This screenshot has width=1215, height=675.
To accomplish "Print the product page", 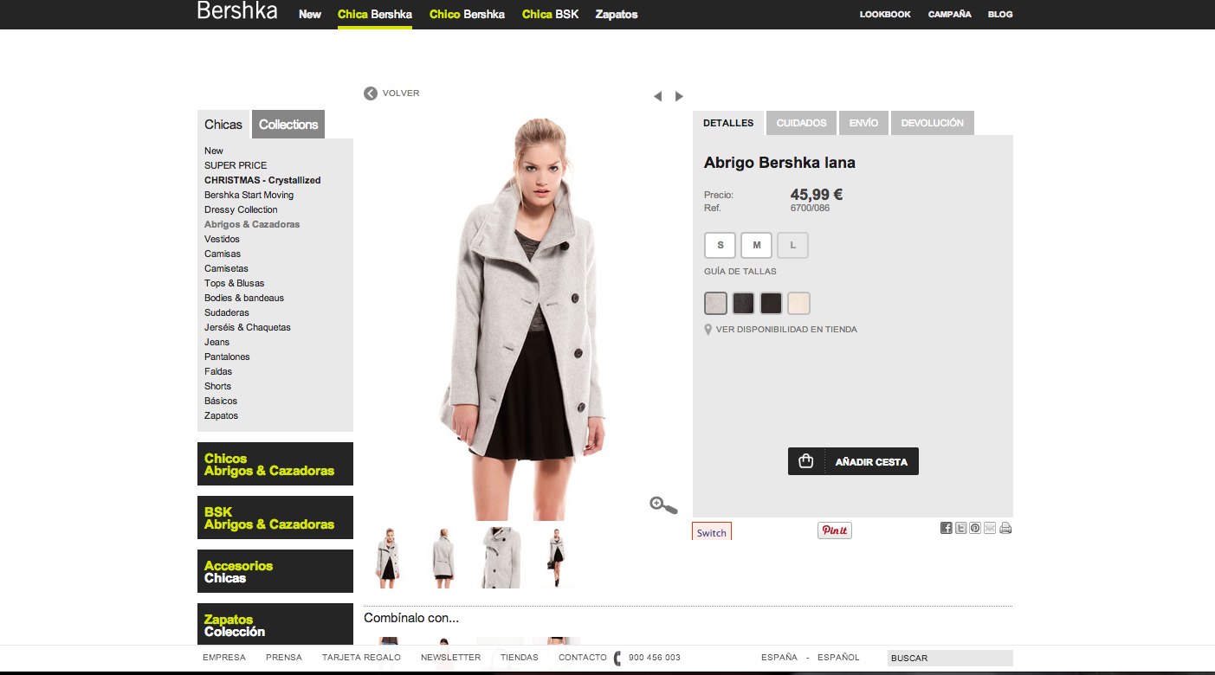I will click(x=1005, y=528).
